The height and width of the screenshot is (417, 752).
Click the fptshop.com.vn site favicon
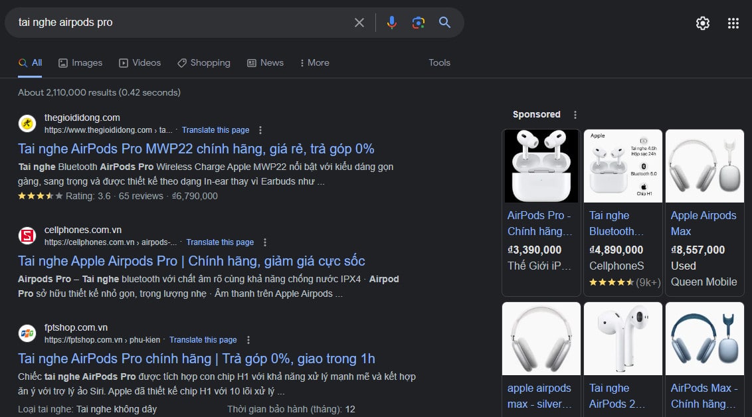click(27, 333)
